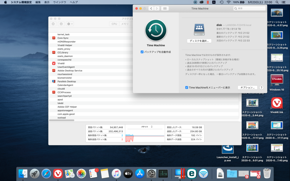This screenshot has width=290, height=181.
Task: Open Activity Monitor icon in the Dock
Action: pyautogui.click(x=163, y=173)
